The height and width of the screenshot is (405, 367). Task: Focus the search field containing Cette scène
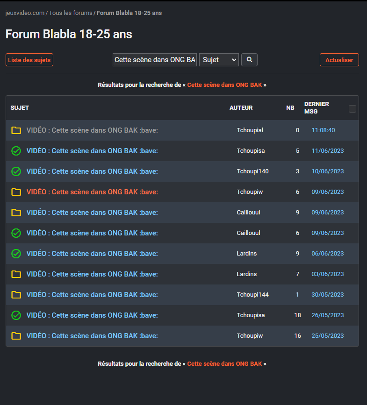[155, 60]
